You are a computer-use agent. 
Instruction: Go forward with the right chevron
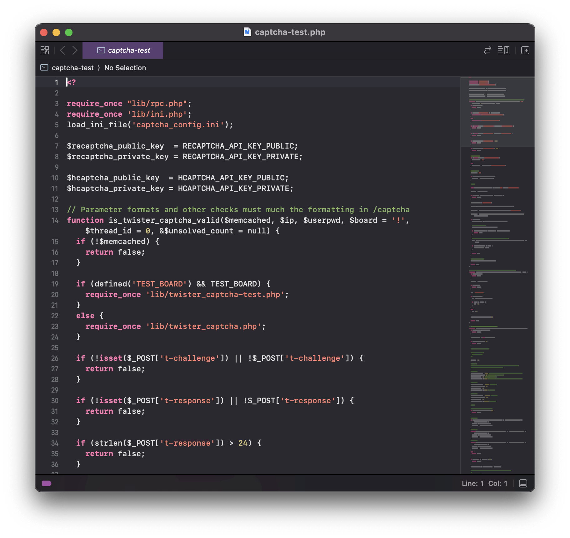tap(75, 50)
